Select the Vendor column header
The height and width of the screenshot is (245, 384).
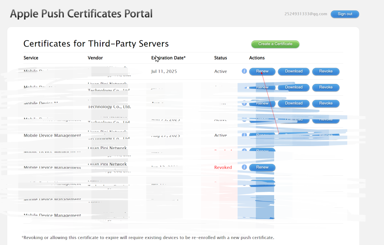tap(95, 58)
